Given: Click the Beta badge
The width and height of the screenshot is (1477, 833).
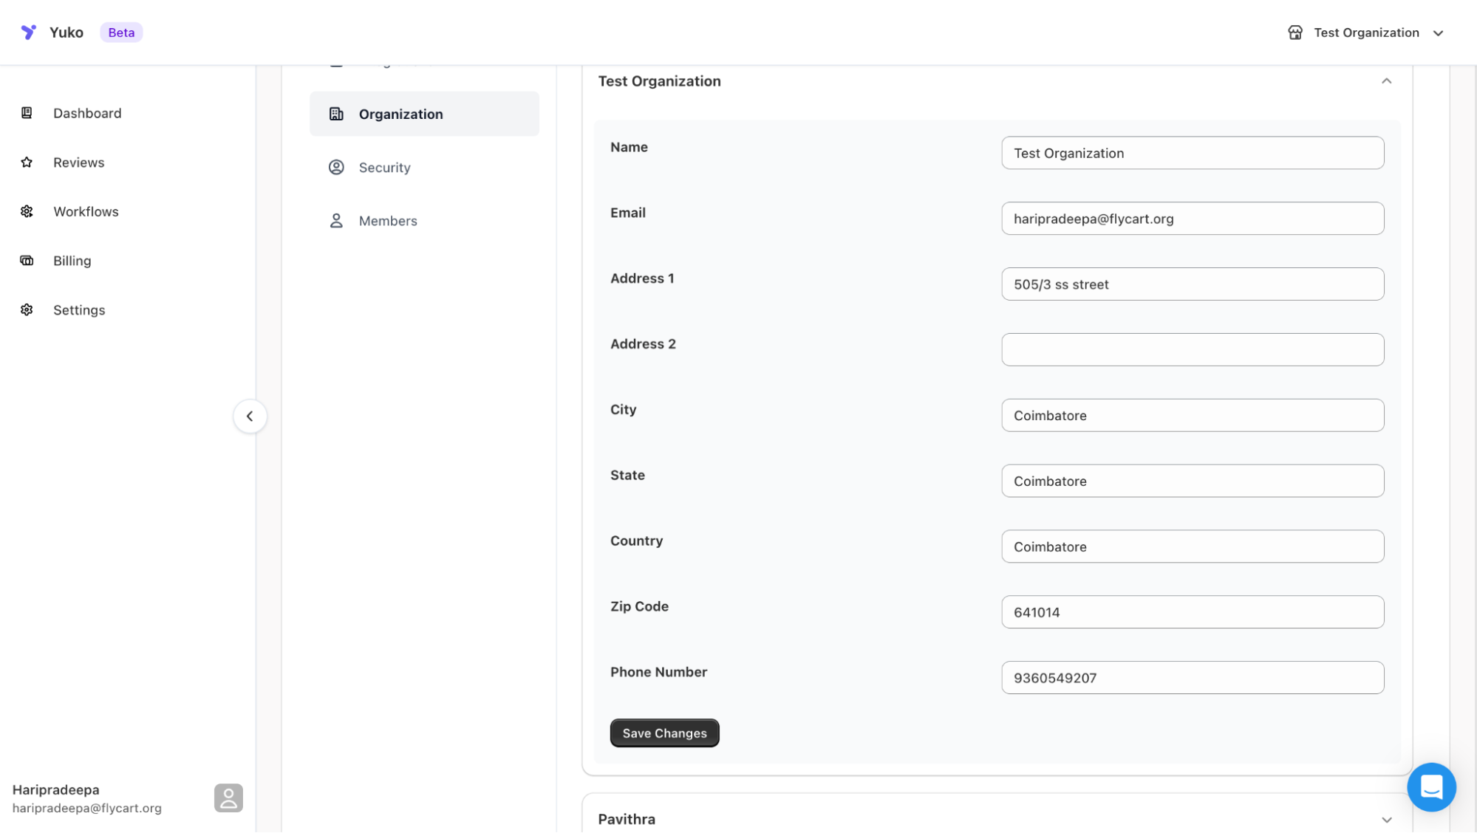Looking at the screenshot, I should coord(121,32).
